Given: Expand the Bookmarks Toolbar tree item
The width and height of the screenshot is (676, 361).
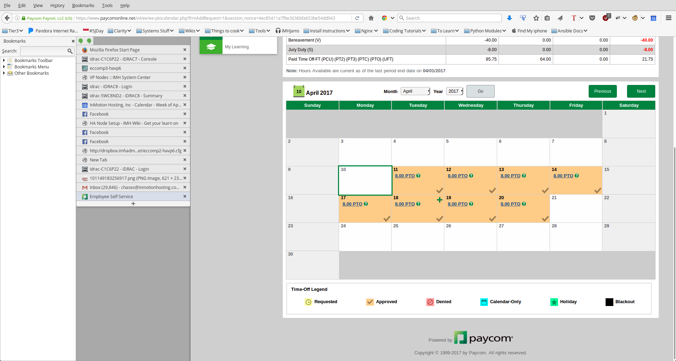Looking at the screenshot, I should coord(4,60).
